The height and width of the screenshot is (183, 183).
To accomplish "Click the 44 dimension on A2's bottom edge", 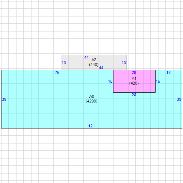I will pyautogui.click(x=101, y=68).
